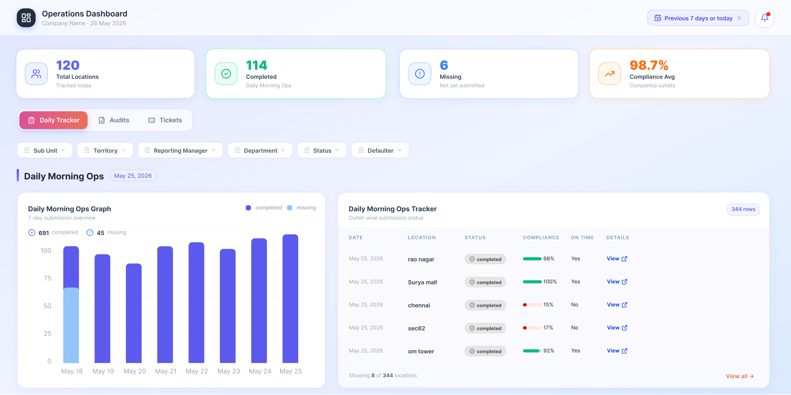Open the Reporting Manager dropdown
Screen dimensions: 791x395
pyautogui.click(x=180, y=150)
